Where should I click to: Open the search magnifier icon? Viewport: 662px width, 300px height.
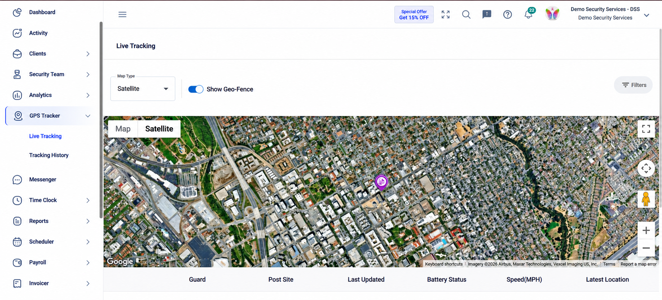[x=466, y=14]
